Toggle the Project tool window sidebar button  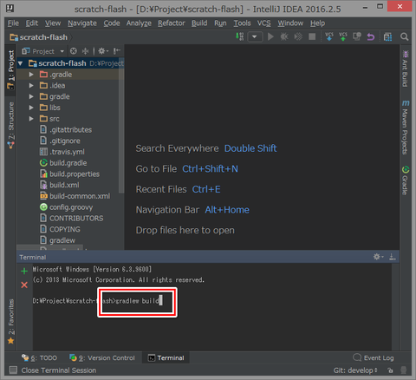click(x=10, y=69)
